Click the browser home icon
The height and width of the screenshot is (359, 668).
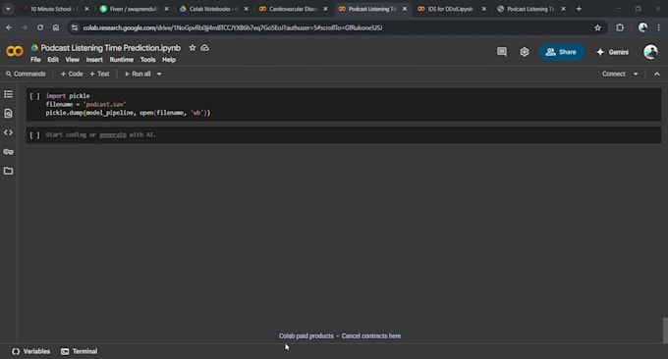pyautogui.click(x=56, y=27)
